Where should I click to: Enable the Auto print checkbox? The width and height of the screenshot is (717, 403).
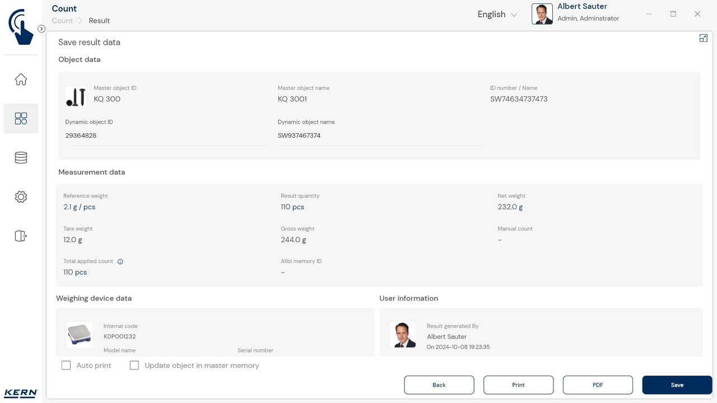(x=66, y=365)
